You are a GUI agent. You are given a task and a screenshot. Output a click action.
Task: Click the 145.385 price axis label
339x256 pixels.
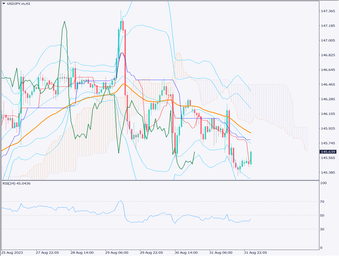click(x=328, y=172)
